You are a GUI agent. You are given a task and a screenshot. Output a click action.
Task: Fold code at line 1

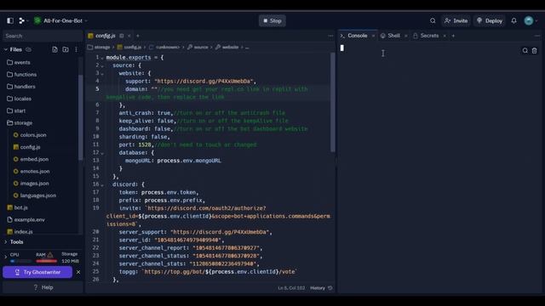[102, 58]
